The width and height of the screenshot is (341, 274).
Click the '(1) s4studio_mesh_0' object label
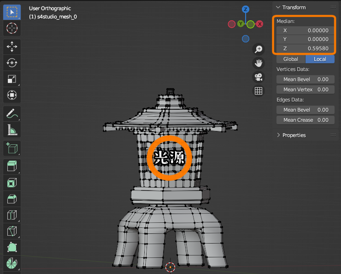click(x=53, y=17)
